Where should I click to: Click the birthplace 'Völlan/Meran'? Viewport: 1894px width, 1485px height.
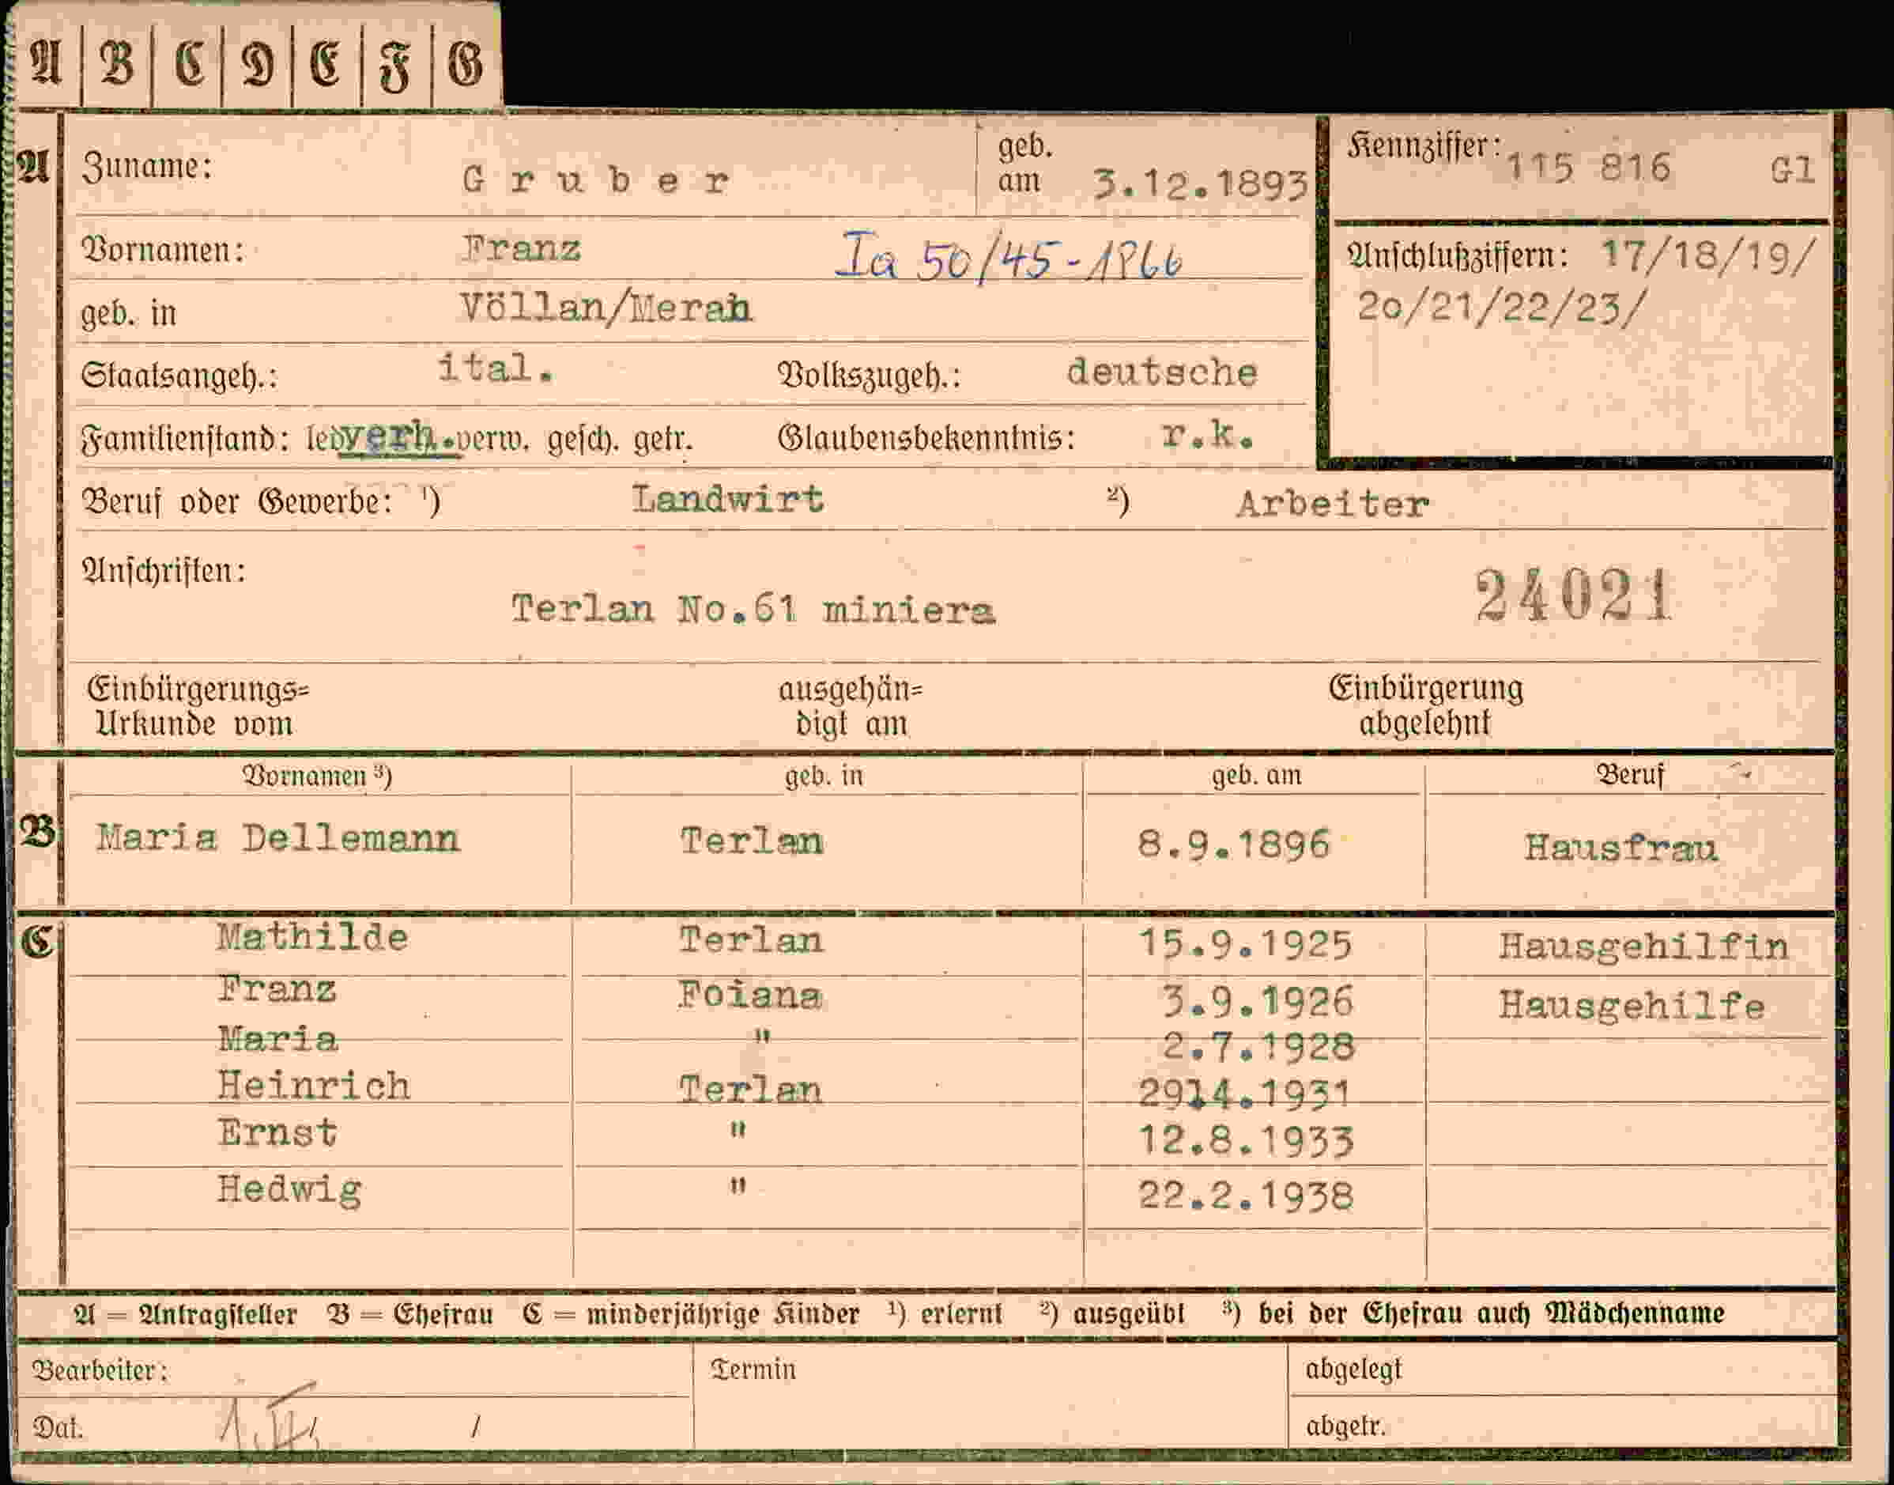[x=606, y=308]
